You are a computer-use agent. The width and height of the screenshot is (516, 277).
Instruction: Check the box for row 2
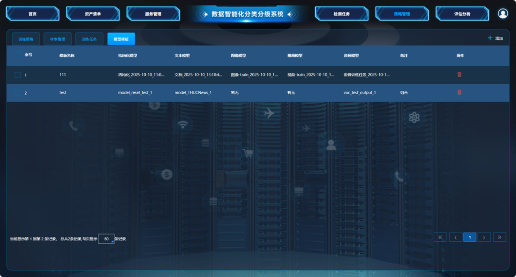coord(18,92)
